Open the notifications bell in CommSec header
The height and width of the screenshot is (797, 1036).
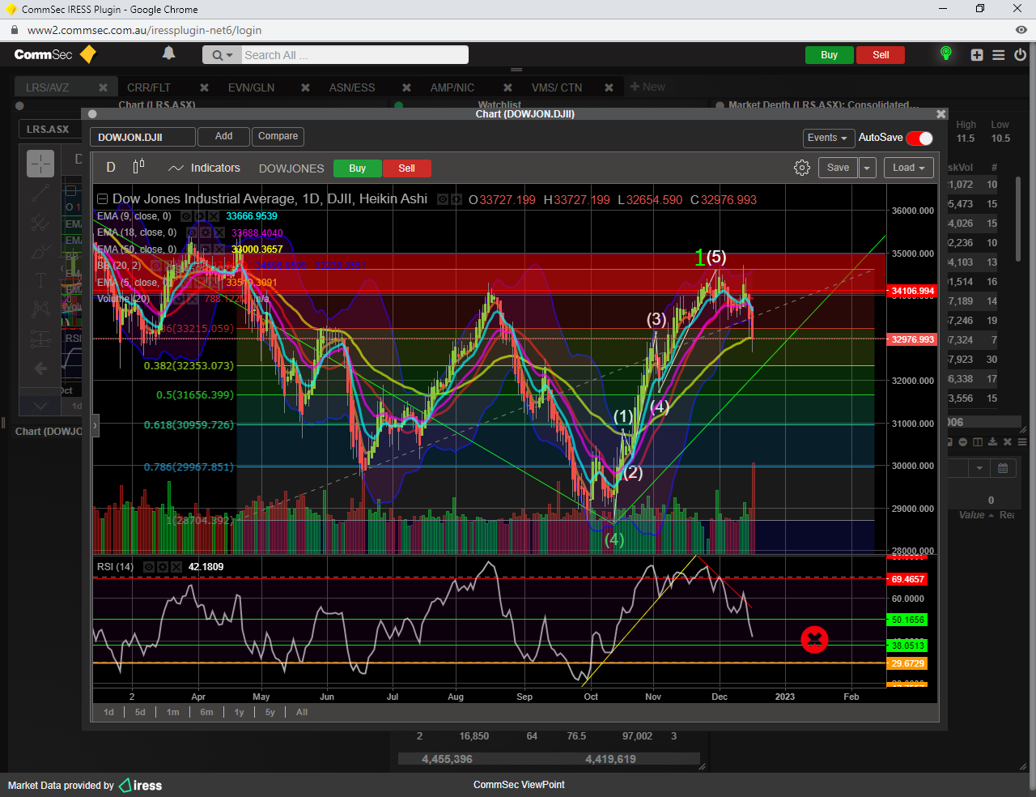[x=168, y=53]
